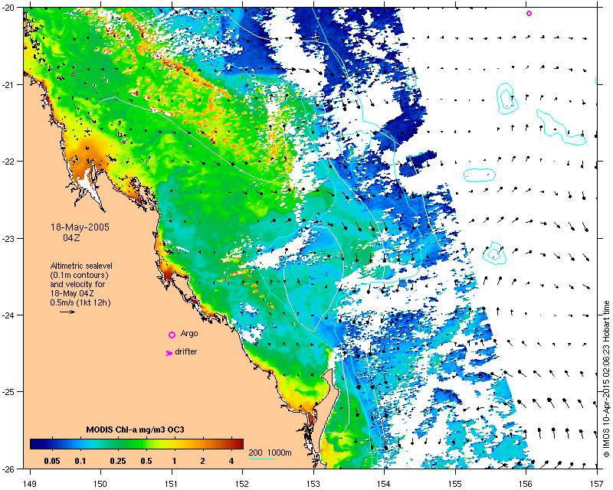This screenshot has height=490, width=613.
Task: Click the "1" colorbar tick label
Action: (x=175, y=461)
